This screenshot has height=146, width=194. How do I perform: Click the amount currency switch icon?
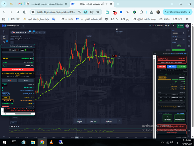[184, 39]
